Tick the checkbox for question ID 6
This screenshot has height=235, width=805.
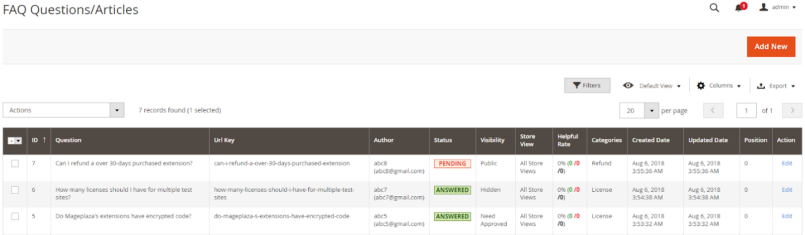[15, 190]
